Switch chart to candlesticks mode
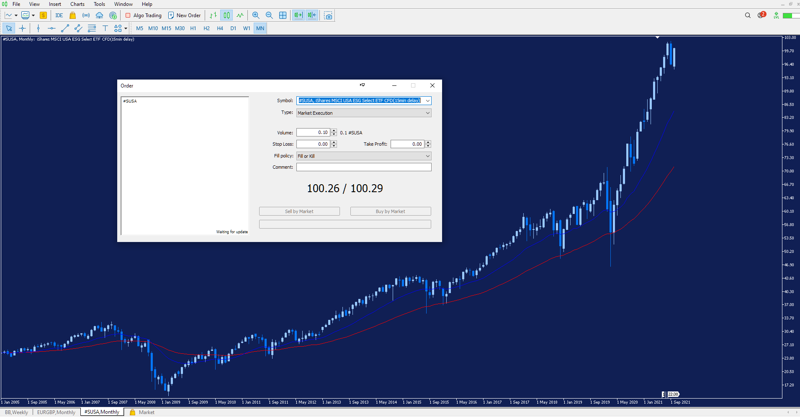 pos(226,15)
